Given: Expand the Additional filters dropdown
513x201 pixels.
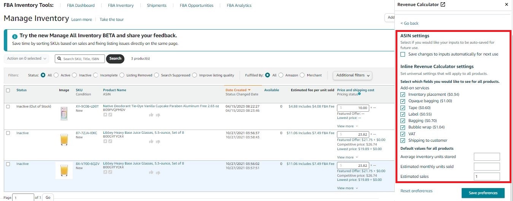Looking at the screenshot, I should 352,75.
